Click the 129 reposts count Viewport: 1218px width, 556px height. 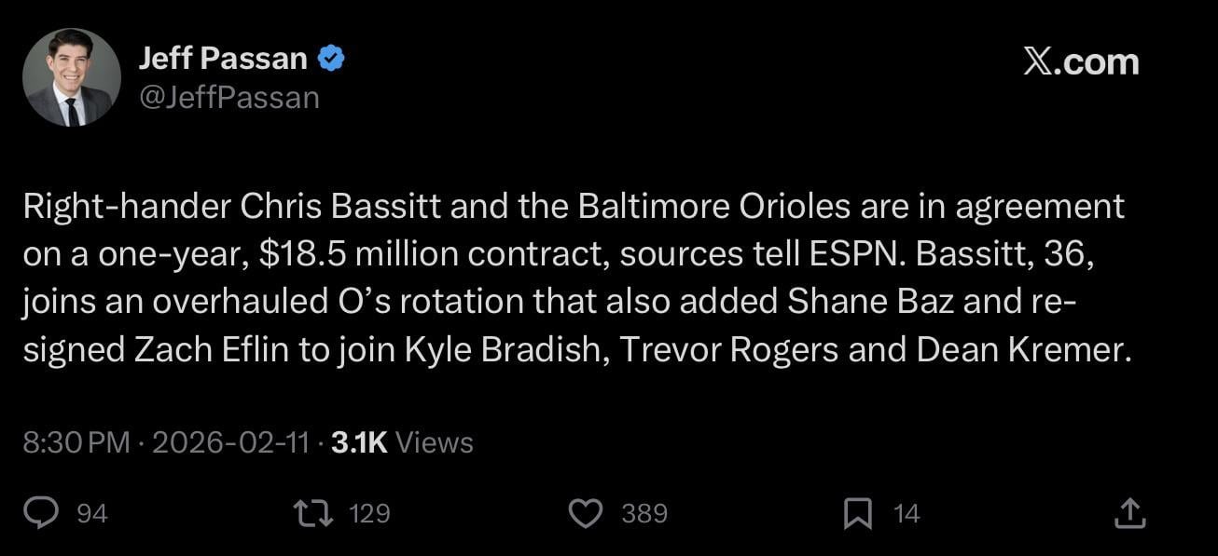[x=370, y=512]
